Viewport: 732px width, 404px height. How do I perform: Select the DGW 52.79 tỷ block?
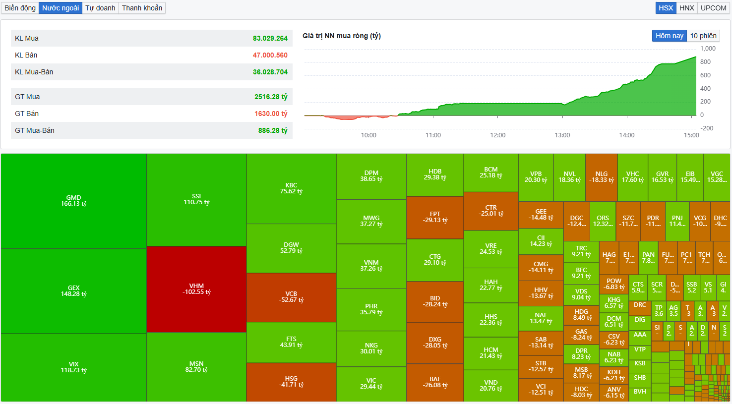click(x=291, y=248)
